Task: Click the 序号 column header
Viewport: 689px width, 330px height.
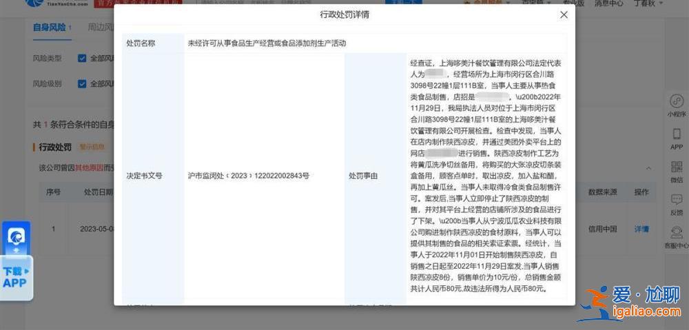Action: pyautogui.click(x=53, y=192)
